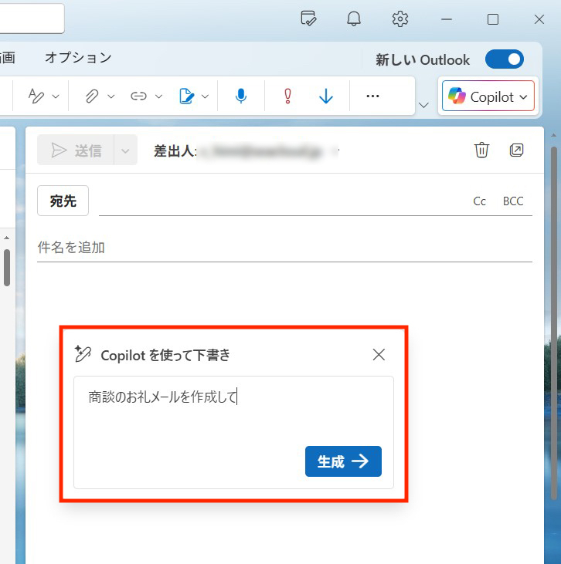Image resolution: width=561 pixels, height=564 pixels.
Task: Mark message as high importance
Action: [x=287, y=96]
